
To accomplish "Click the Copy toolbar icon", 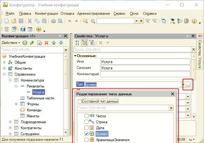I will point(37,21).
